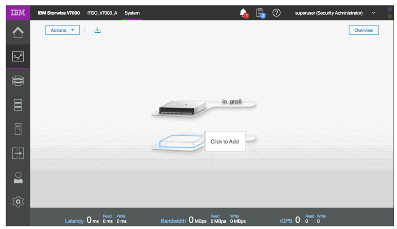Click the Overview button
This screenshot has height=229, width=397.
coord(364,30)
